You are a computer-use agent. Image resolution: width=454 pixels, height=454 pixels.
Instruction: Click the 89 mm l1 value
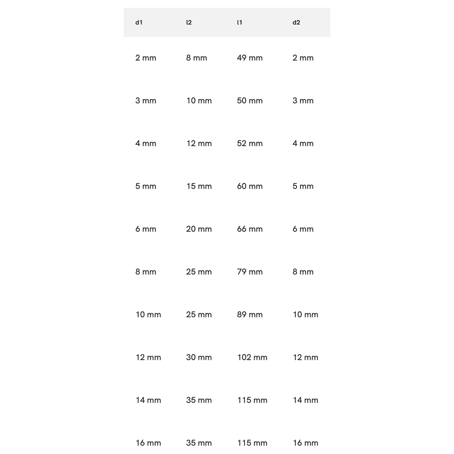(250, 315)
